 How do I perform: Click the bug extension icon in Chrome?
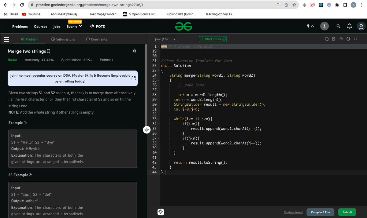click(305, 5)
